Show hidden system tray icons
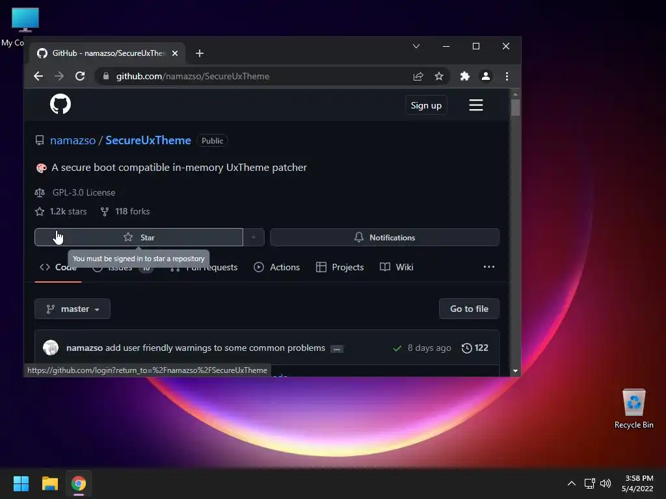This screenshot has width=666, height=499. (x=572, y=483)
